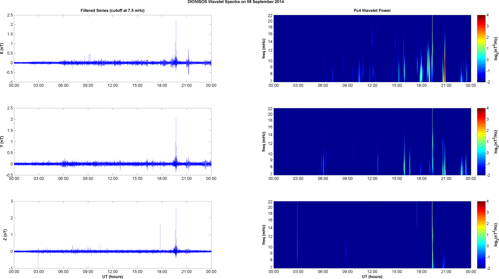499x279 pixels.
Task: Click 'UT (hours)' label under the Z spectrogram
Action: point(372,276)
